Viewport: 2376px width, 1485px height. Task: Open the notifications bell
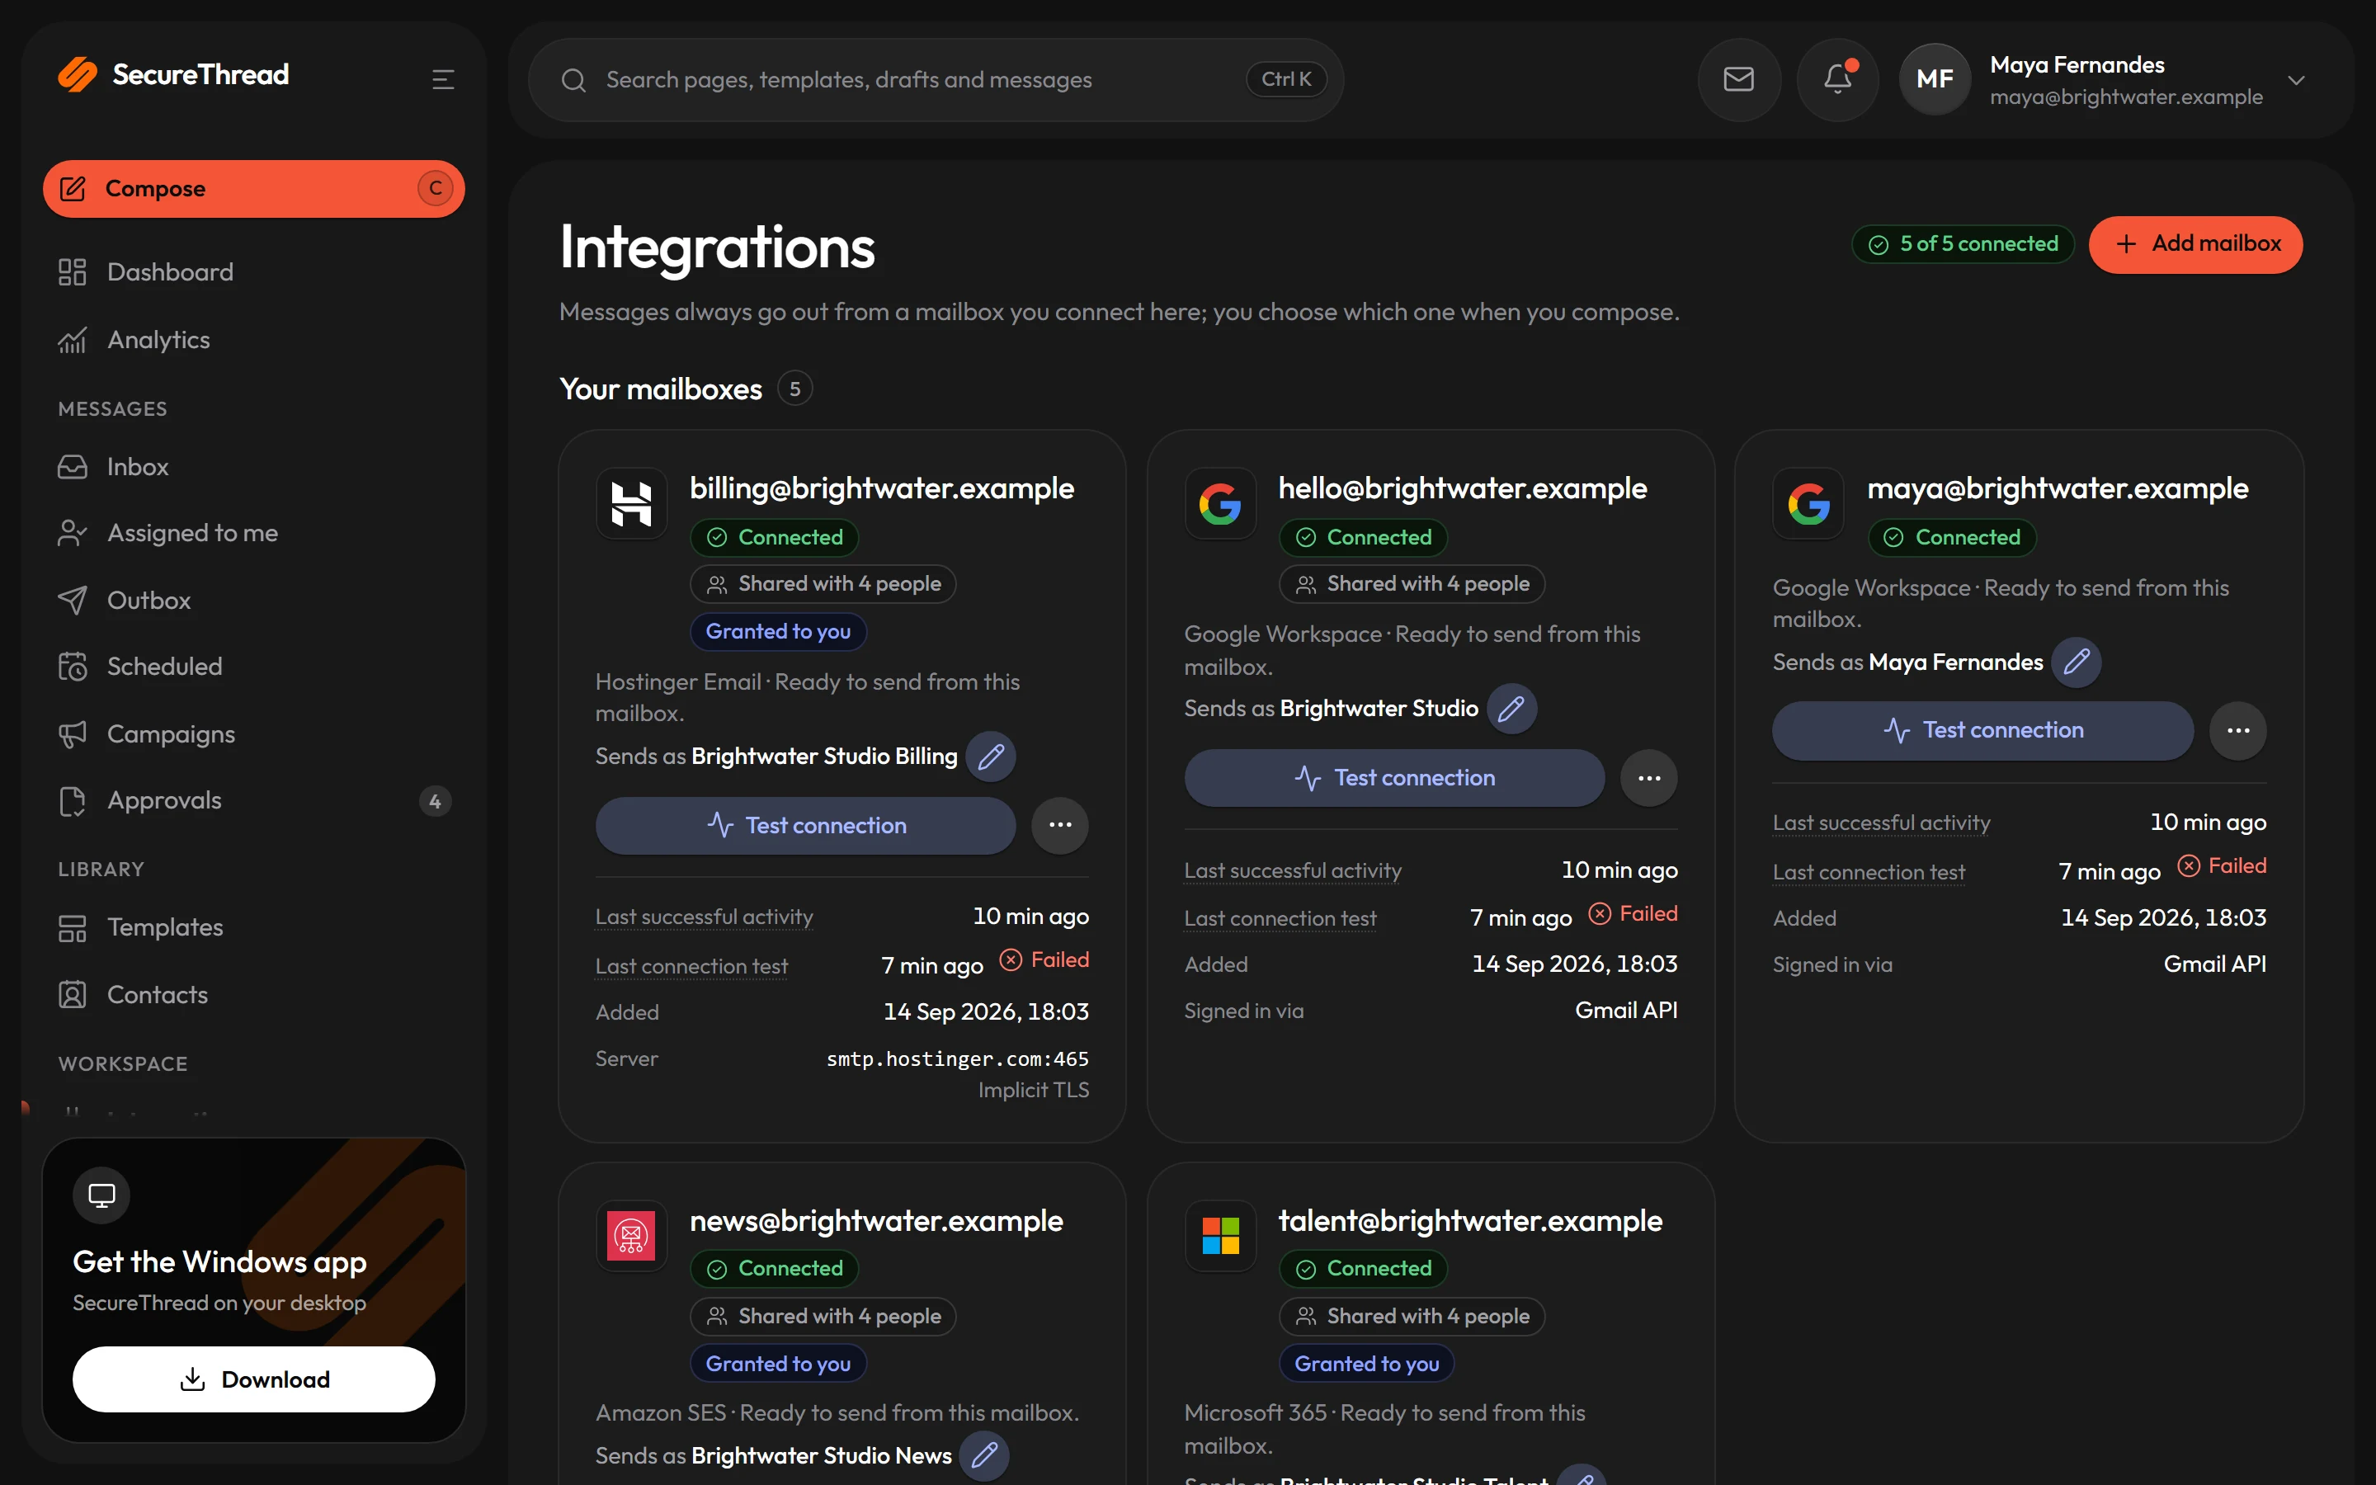pos(1837,79)
